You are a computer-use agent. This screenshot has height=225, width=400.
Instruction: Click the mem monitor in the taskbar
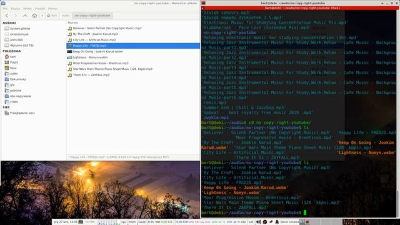132,222
